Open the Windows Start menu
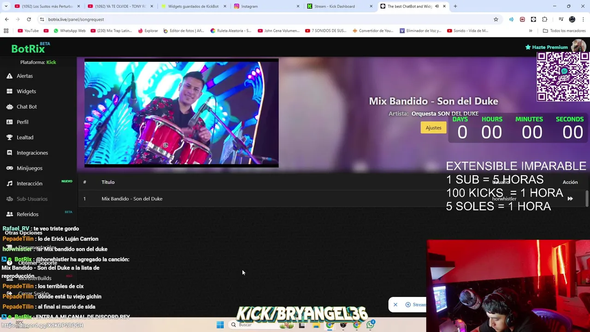Image resolution: width=590 pixels, height=332 pixels. (x=220, y=325)
